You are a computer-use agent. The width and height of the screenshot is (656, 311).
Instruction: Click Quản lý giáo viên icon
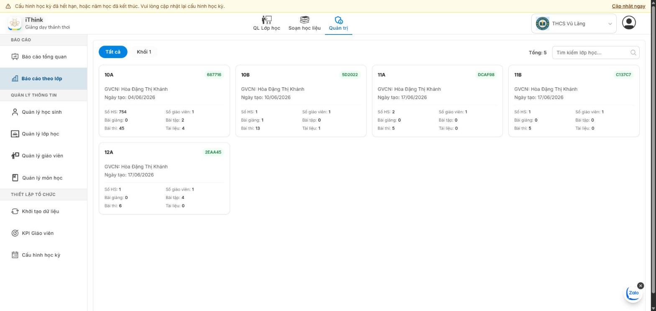(x=15, y=155)
